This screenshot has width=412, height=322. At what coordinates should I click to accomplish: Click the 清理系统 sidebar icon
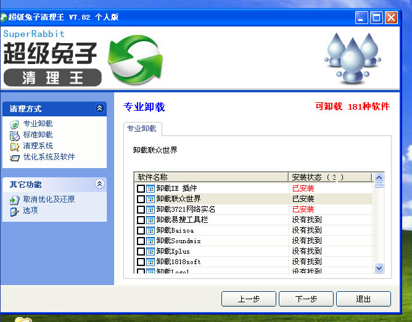[x=14, y=147]
